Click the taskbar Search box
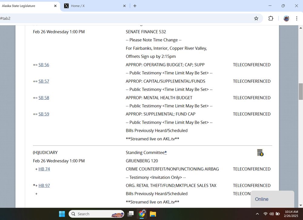 click(96, 214)
